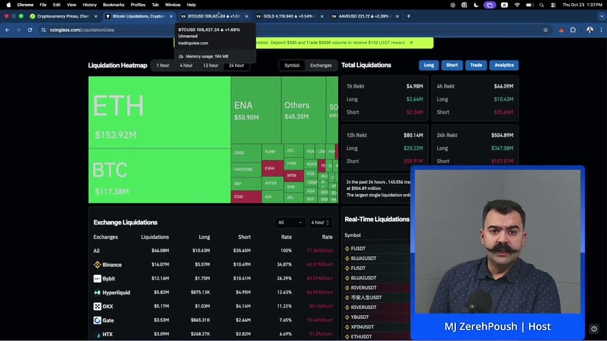Click the OKX logo icon

click(x=97, y=306)
